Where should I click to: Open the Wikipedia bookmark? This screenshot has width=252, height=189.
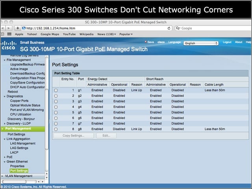click(87, 34)
